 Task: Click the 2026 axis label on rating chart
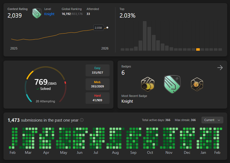pos(105,48)
